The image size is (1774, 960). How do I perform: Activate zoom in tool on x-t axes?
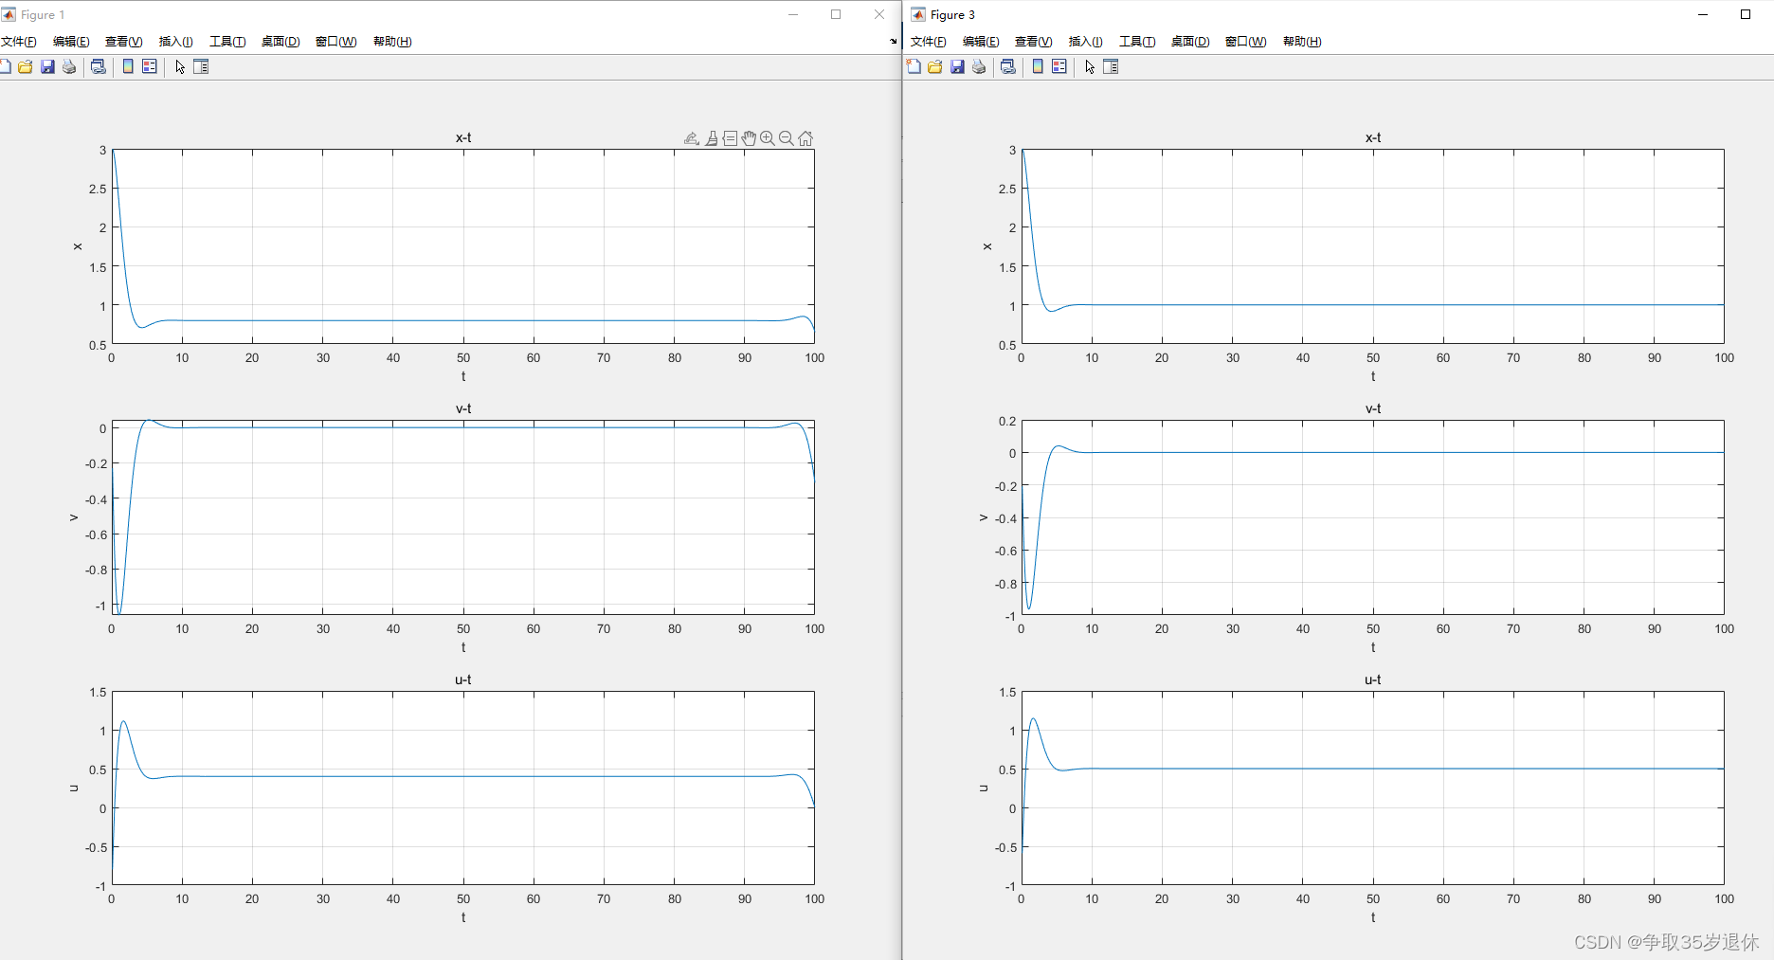tap(768, 138)
